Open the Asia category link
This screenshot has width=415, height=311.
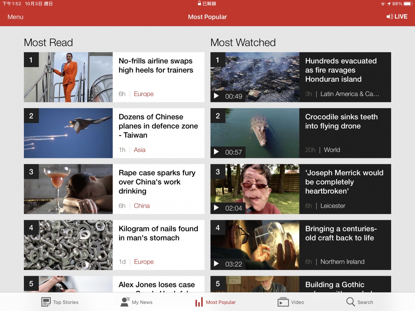[x=140, y=150]
